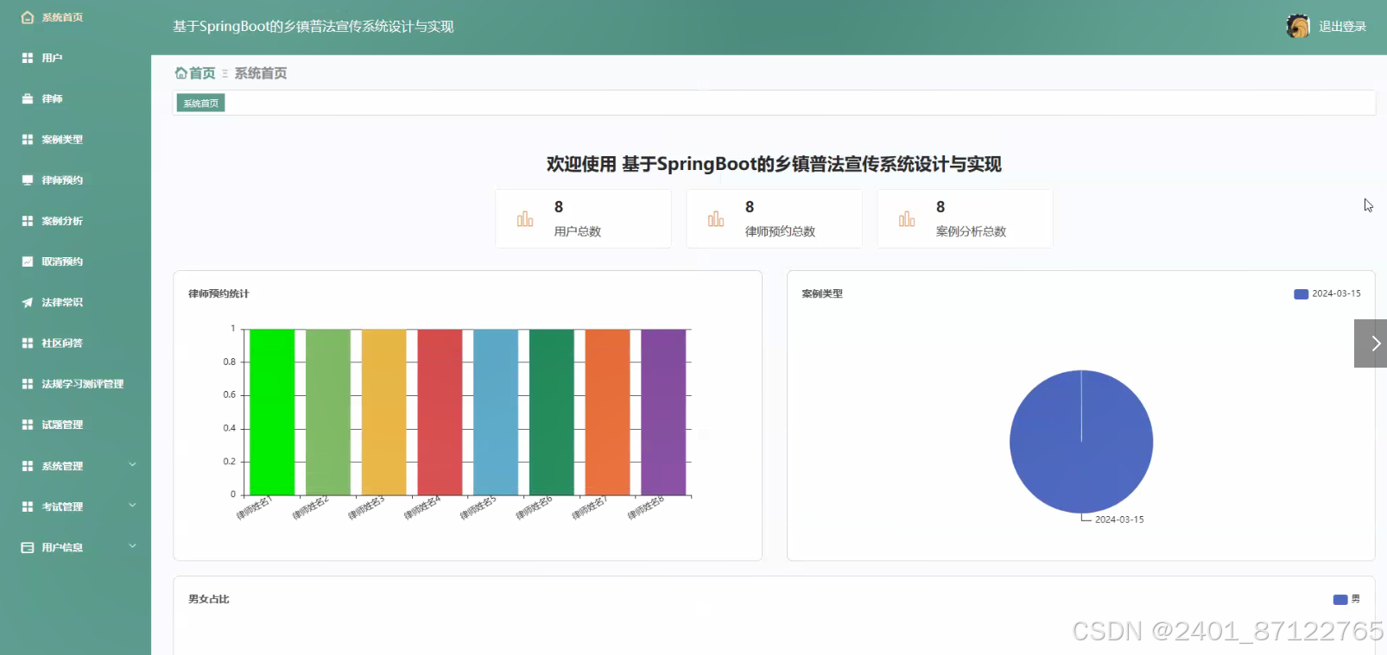Toggle the 2024-03-15 legend in 案例类型 chart
Image resolution: width=1387 pixels, height=655 pixels.
[1327, 293]
